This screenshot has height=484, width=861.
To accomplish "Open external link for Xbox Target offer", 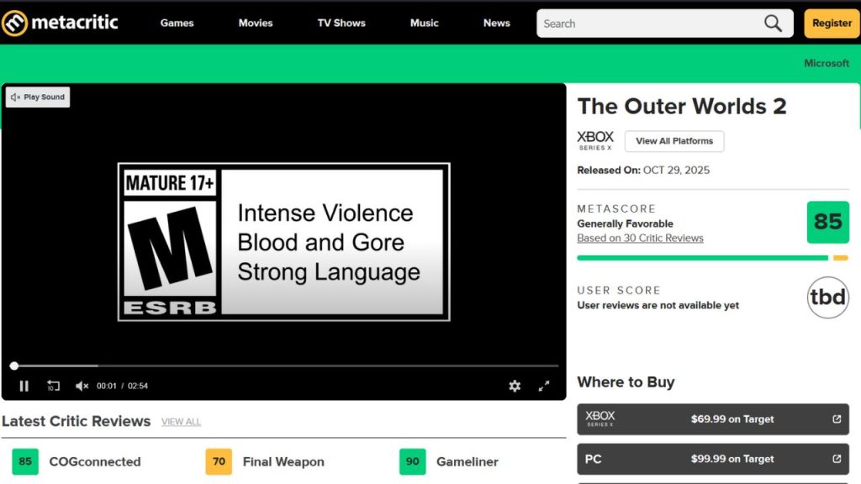I will pyautogui.click(x=837, y=419).
